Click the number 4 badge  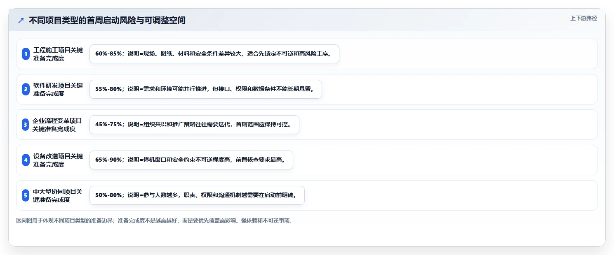pyautogui.click(x=26, y=160)
